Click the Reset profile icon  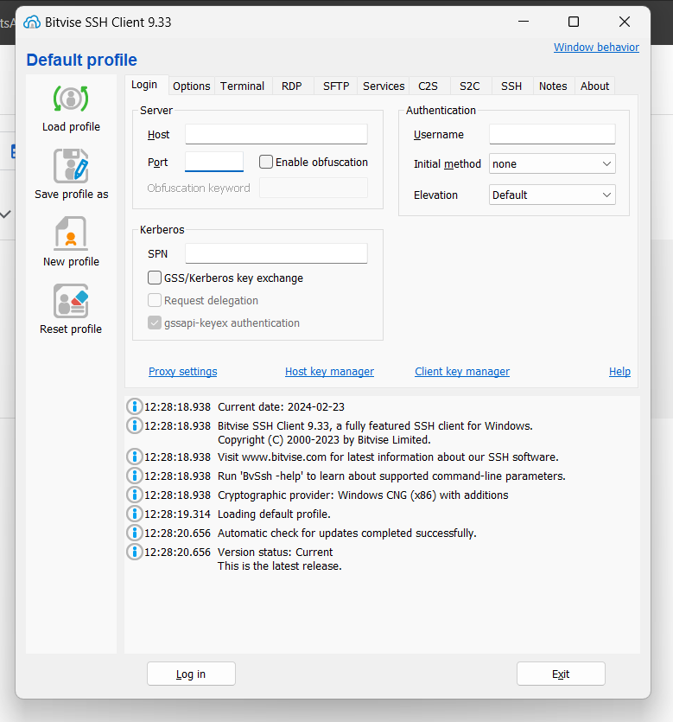coord(71,301)
